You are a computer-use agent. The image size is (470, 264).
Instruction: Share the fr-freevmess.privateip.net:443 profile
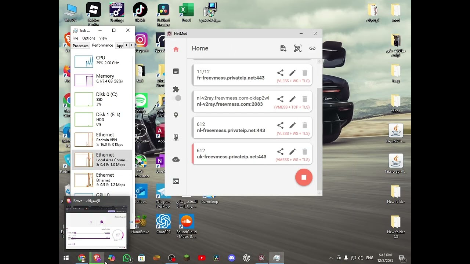280,73
